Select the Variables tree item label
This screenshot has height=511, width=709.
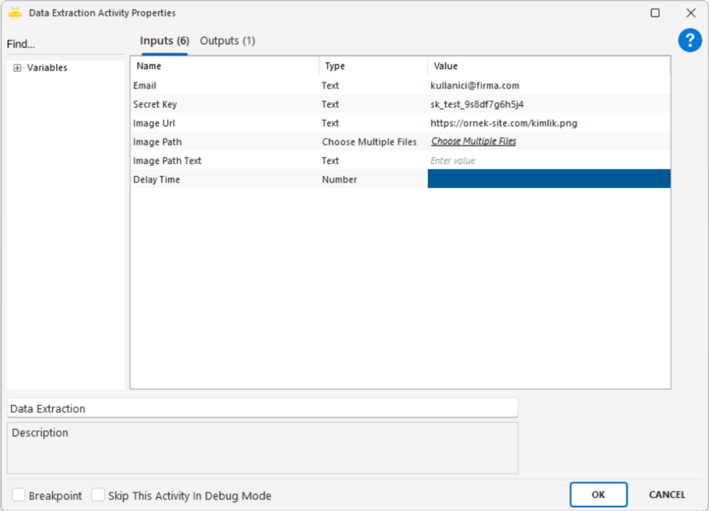[x=47, y=68]
